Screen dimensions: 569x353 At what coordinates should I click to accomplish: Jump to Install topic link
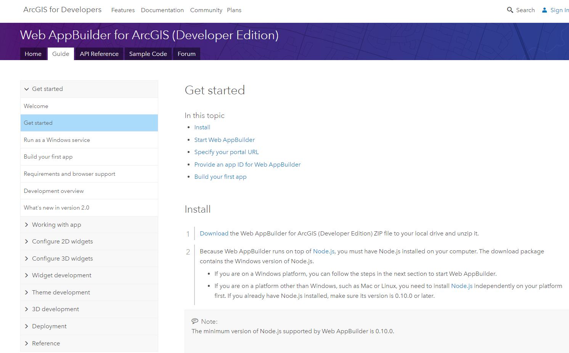pyautogui.click(x=202, y=127)
